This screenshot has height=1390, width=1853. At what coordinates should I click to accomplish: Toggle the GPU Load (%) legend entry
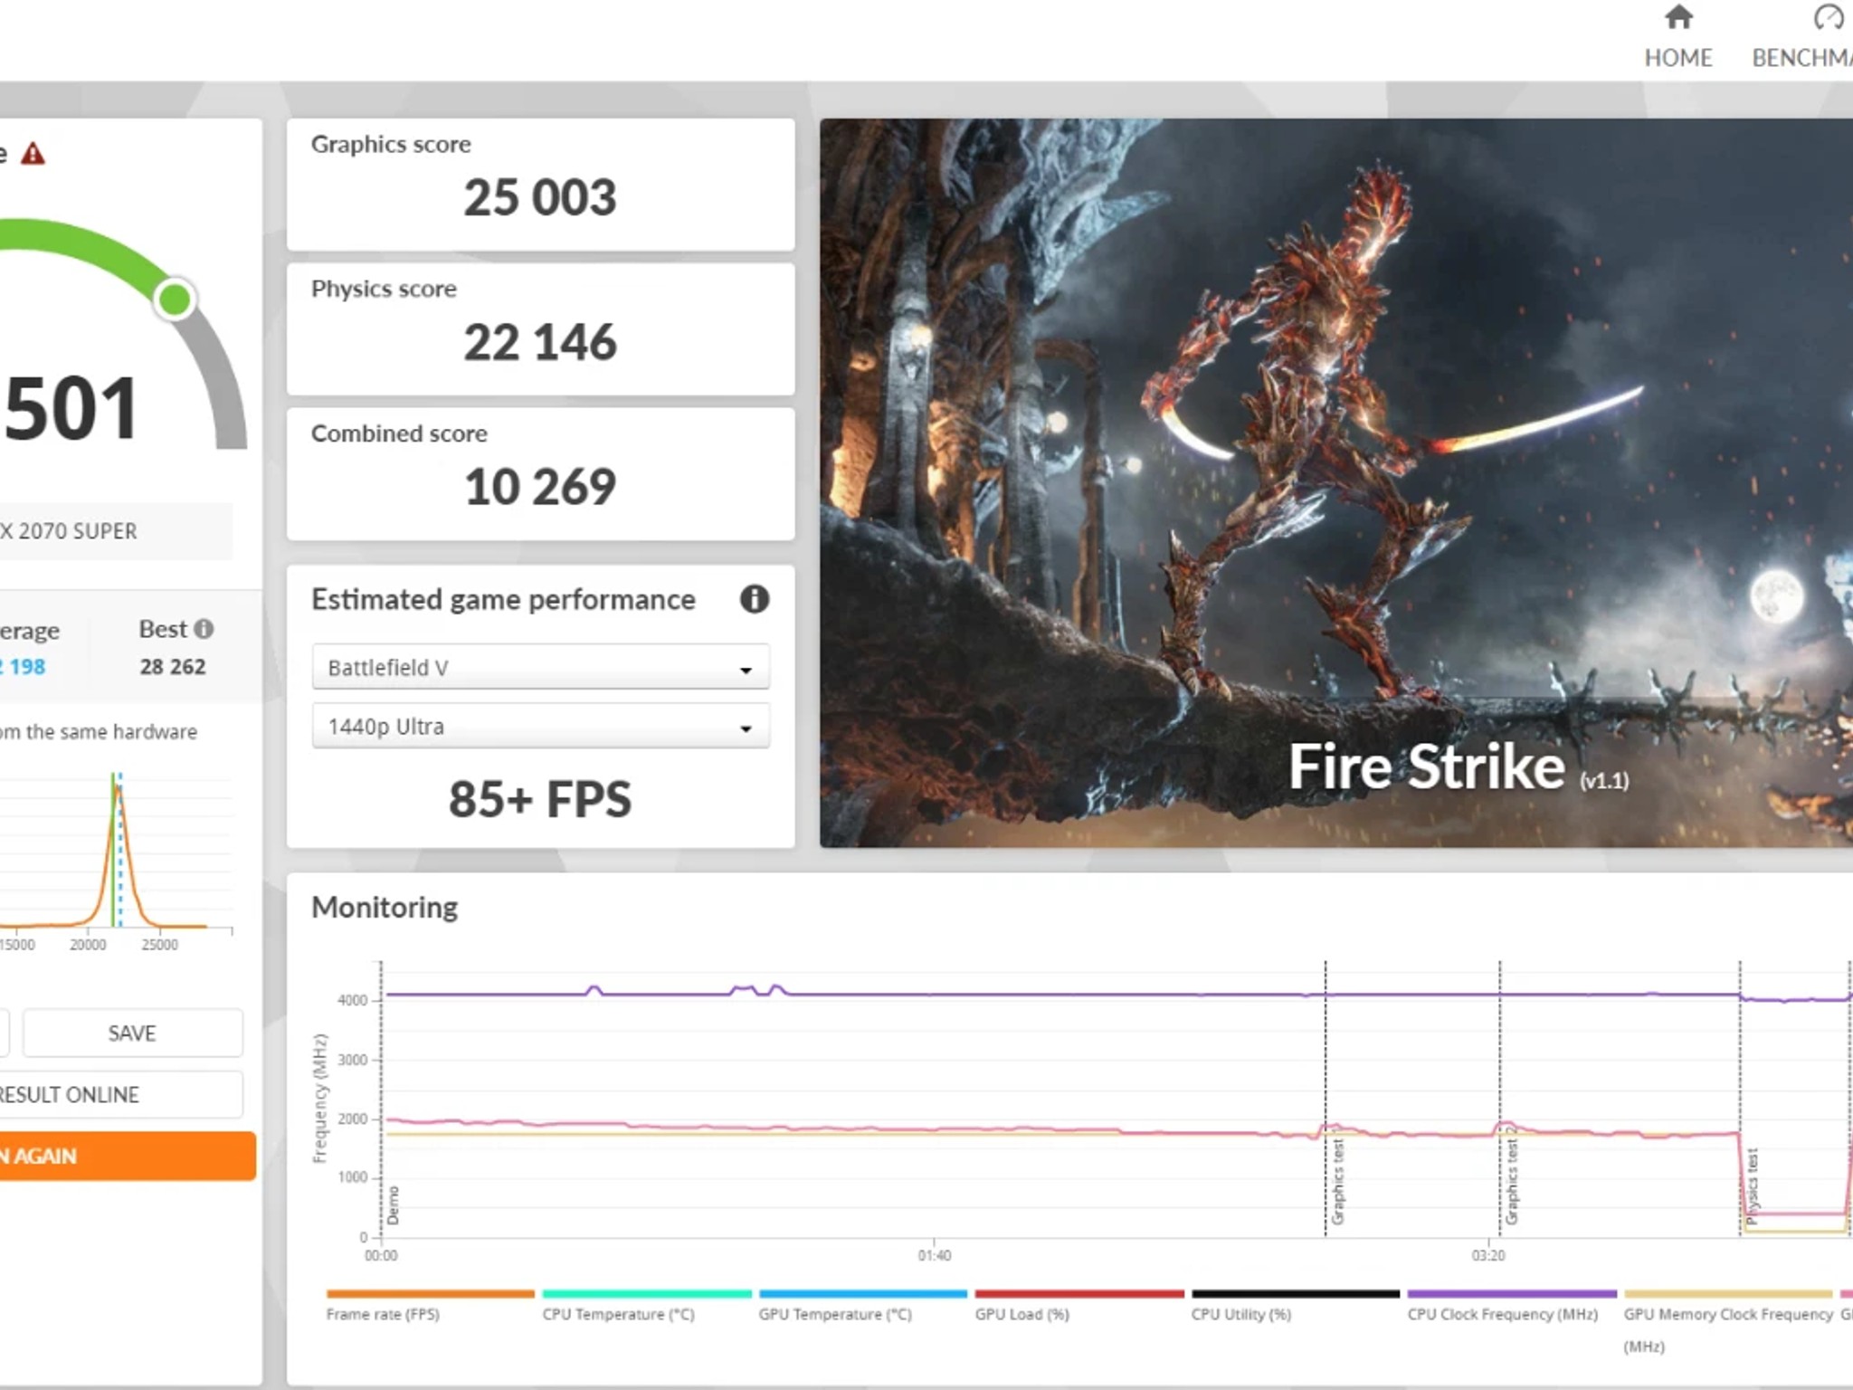click(1079, 1306)
